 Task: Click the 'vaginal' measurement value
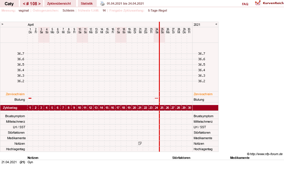(x=23, y=10)
